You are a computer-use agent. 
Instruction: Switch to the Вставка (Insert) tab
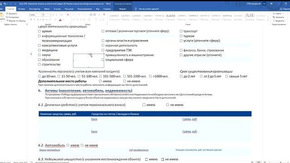(x=22, y=9)
